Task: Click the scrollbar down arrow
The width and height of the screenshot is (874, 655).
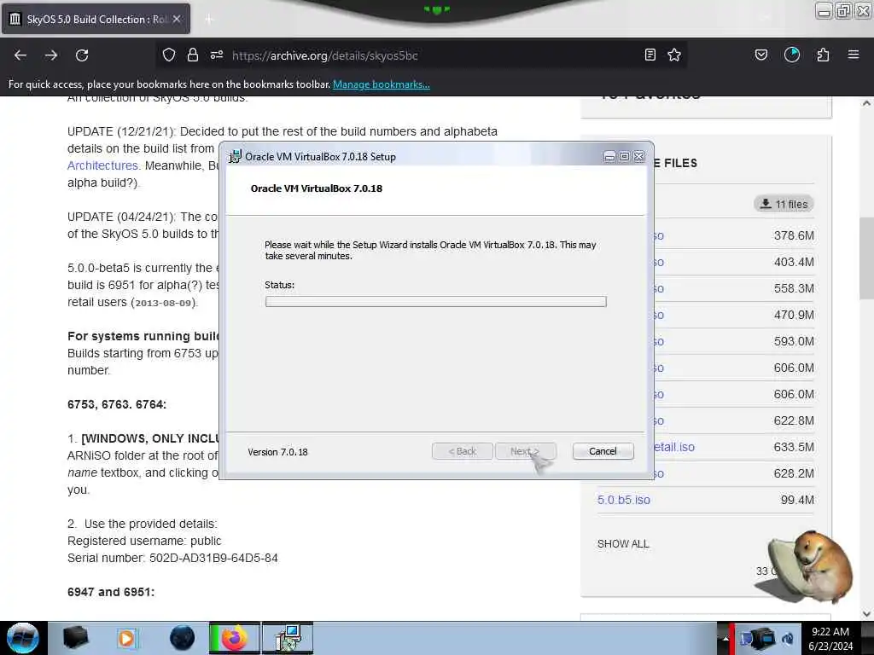Action: point(866,614)
